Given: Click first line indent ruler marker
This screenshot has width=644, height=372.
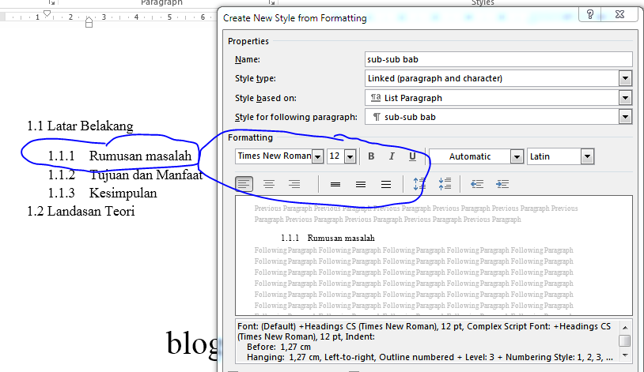Looking at the screenshot, I should click(x=47, y=14).
